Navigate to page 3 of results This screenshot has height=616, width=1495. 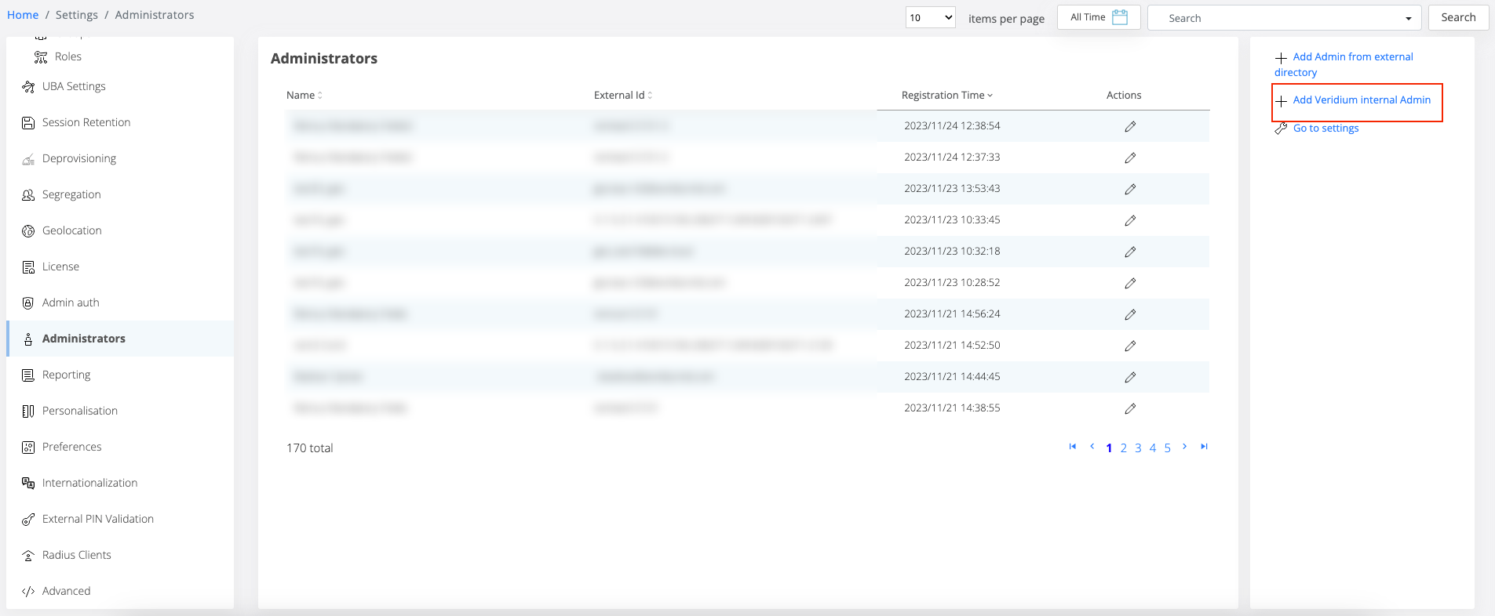[1138, 448]
